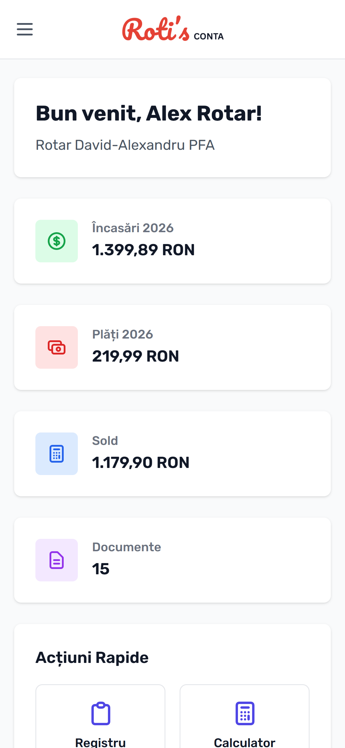Open the Calculator quick action
The image size is (345, 748).
pyautogui.click(x=244, y=727)
